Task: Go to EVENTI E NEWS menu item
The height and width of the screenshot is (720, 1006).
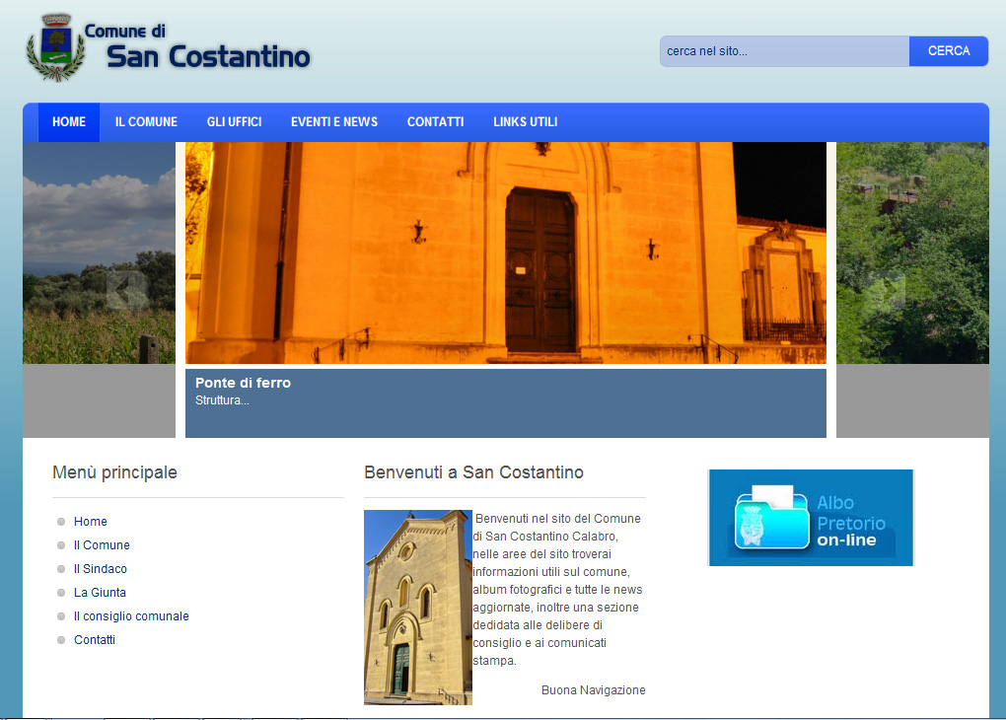Action: [x=334, y=122]
